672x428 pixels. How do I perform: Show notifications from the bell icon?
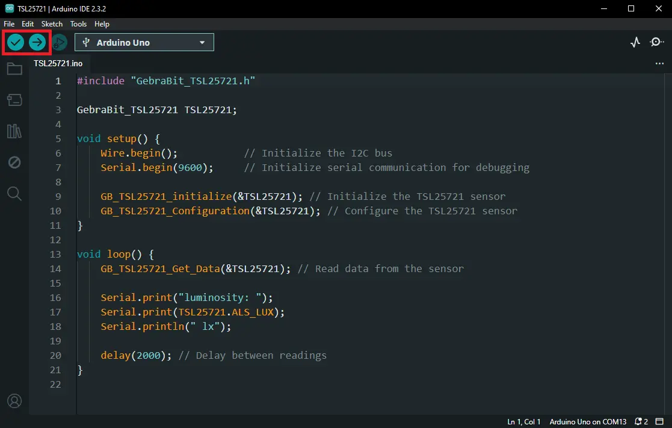[641, 421]
